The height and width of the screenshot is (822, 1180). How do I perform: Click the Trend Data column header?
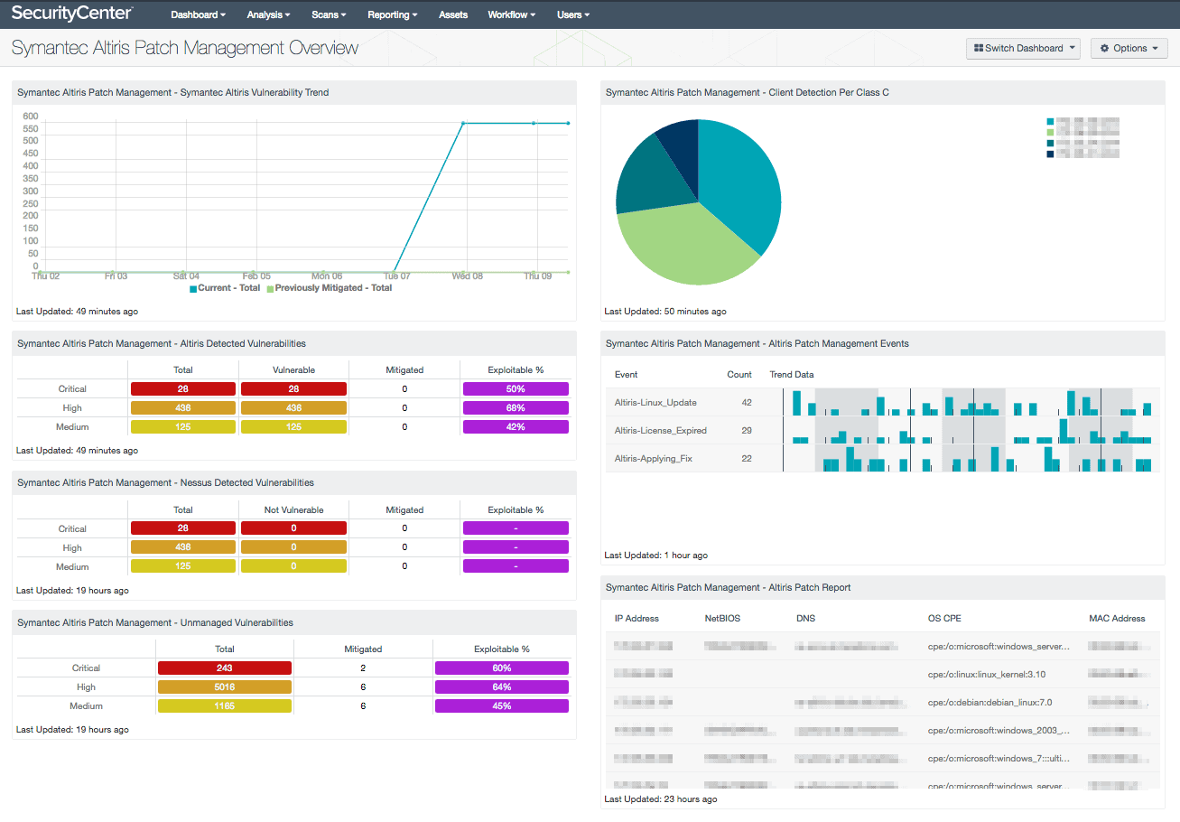pos(792,375)
